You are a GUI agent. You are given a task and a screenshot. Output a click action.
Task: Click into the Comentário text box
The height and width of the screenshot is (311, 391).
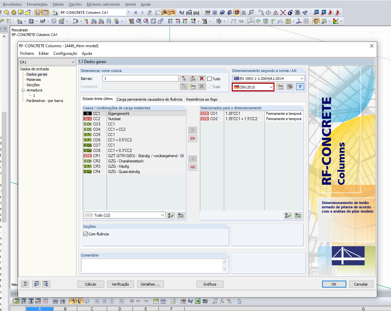[x=152, y=265]
